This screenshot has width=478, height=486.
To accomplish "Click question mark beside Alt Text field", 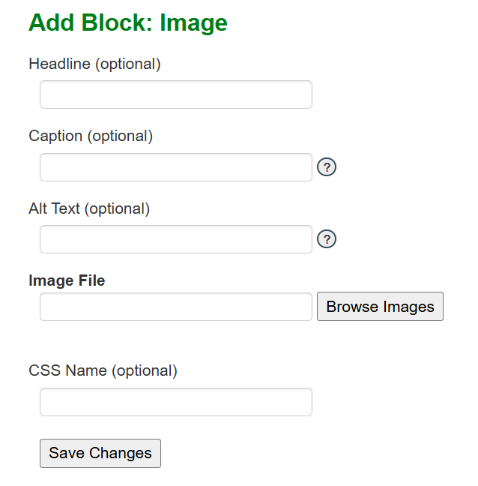I will tap(327, 239).
